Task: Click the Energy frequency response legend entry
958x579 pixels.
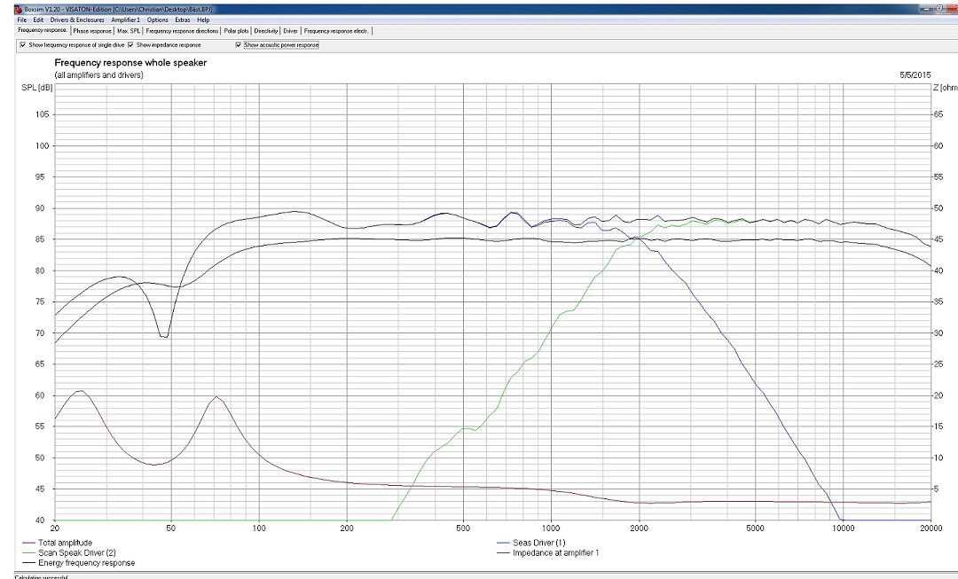Action: (79, 563)
